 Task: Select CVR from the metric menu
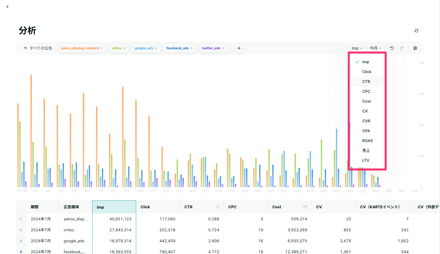click(367, 121)
